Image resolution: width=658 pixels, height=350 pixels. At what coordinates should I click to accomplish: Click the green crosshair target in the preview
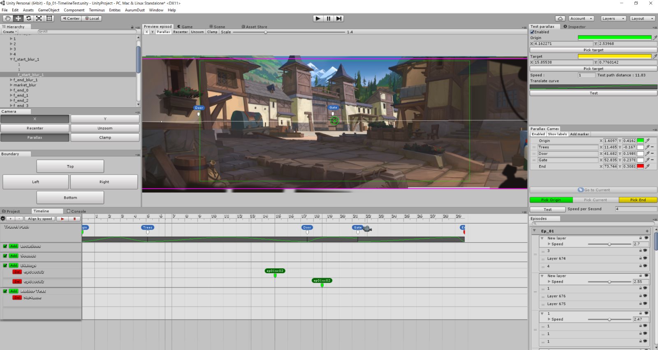(334, 121)
